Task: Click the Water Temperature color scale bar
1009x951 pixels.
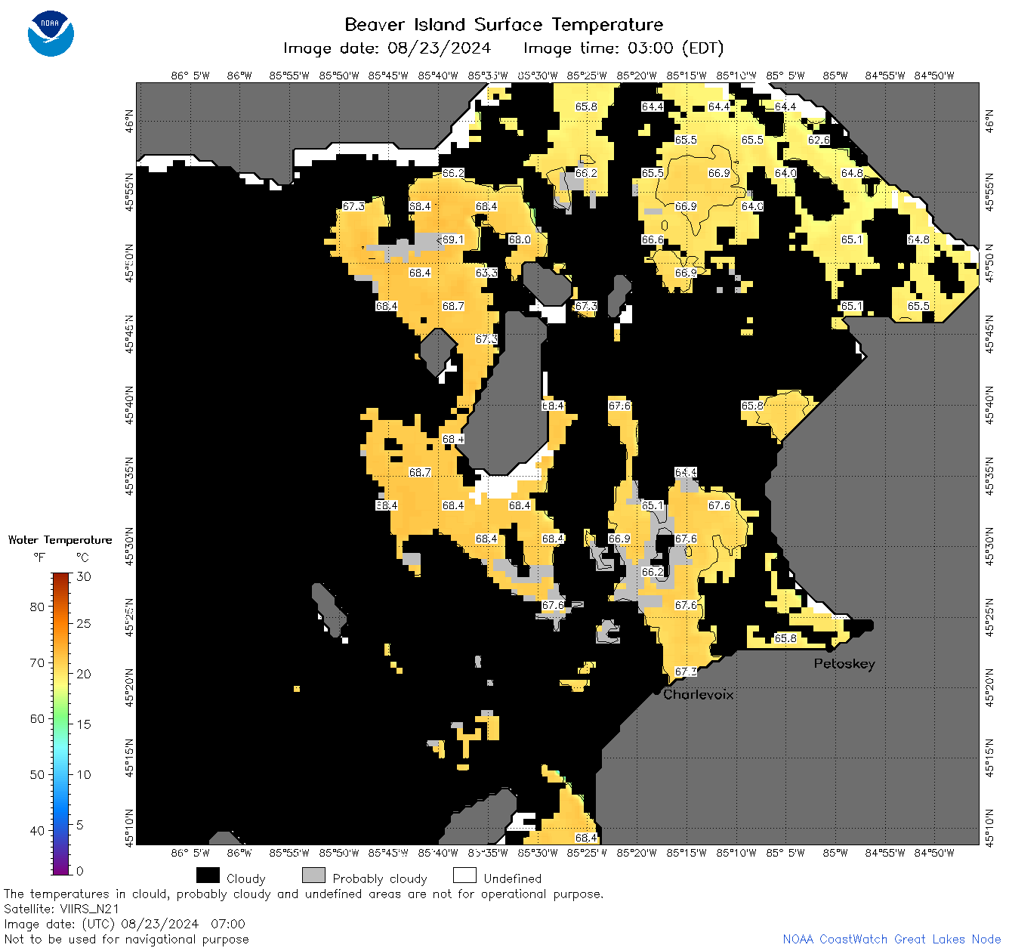Action: point(61,724)
